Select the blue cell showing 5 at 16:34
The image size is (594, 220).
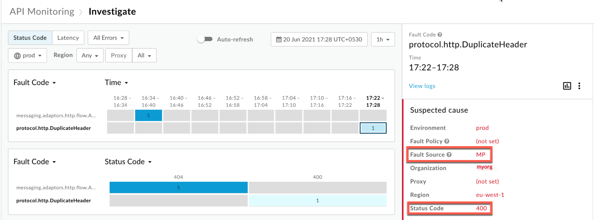[x=148, y=116]
